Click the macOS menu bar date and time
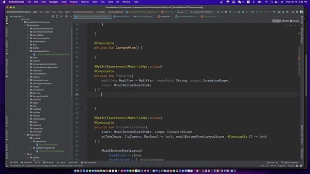 coord(296,2)
